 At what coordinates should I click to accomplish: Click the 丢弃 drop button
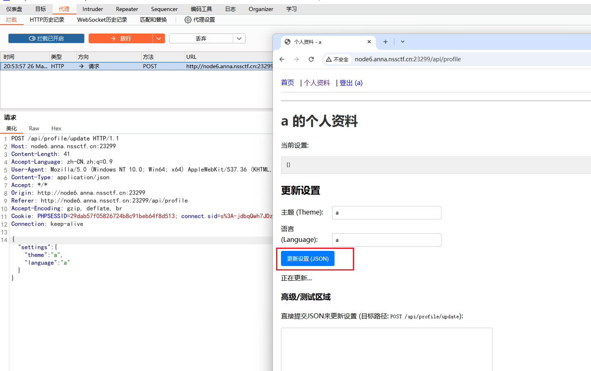201,38
